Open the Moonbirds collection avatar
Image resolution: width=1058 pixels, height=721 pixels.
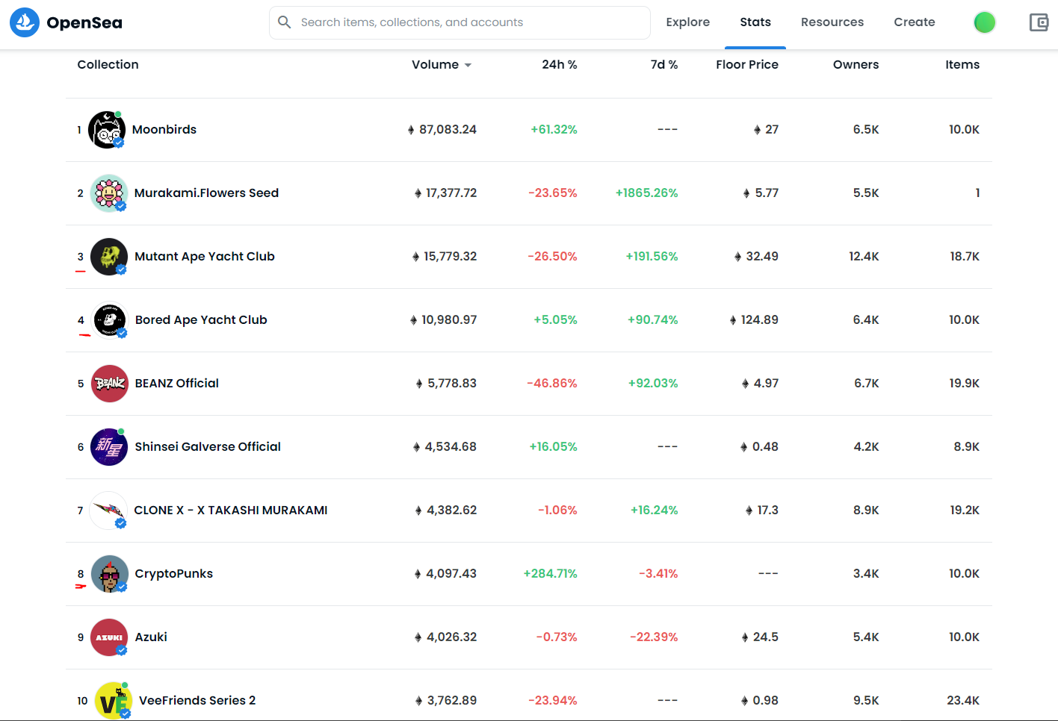(107, 130)
